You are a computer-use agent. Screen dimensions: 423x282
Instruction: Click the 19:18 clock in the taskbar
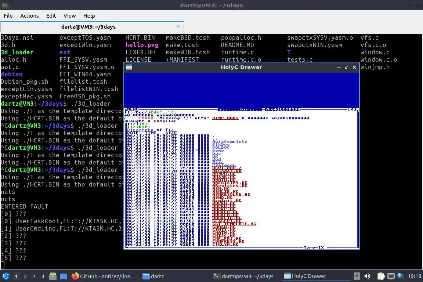tap(414, 276)
